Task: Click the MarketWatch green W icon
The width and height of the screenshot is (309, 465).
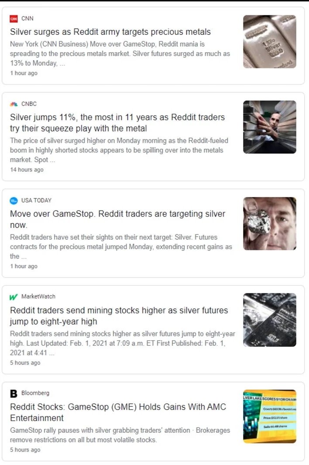Action: 14,297
